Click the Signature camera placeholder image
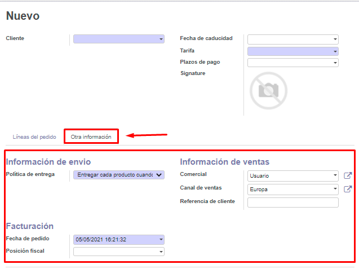The width and height of the screenshot is (359, 273). (268, 90)
